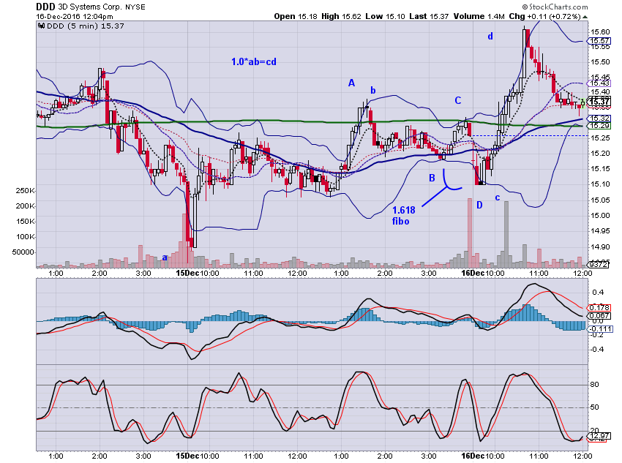The height and width of the screenshot is (463, 622).
Task: Click the Open 15.18 value in the header
Action: tap(296, 16)
